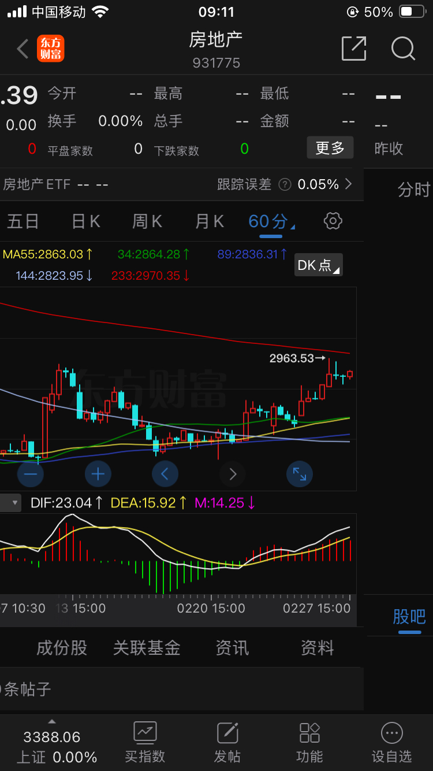The height and width of the screenshot is (771, 433).
Task: Click the 更多 button
Action: point(330,148)
